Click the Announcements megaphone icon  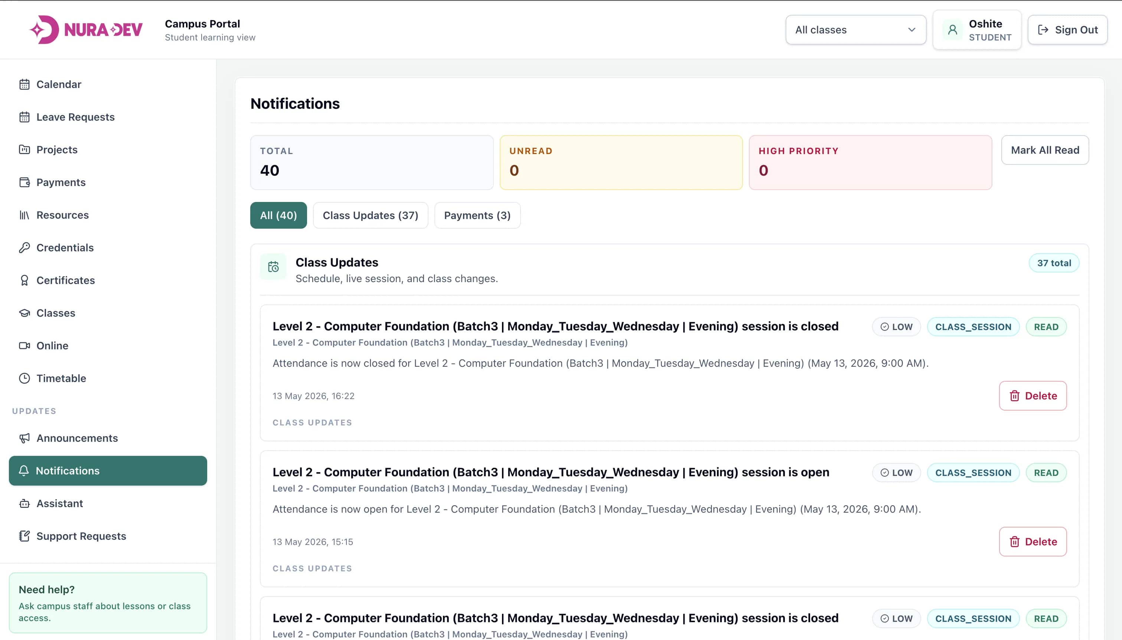click(25, 438)
